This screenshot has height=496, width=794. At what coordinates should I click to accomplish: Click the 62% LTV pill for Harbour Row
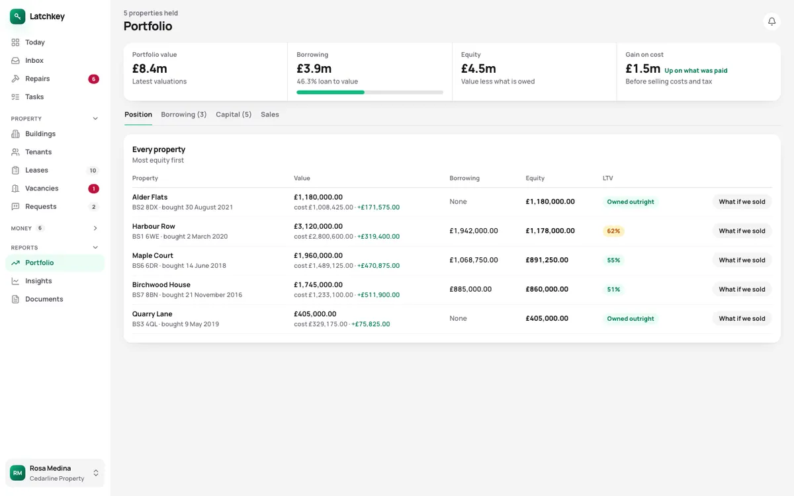[613, 231]
